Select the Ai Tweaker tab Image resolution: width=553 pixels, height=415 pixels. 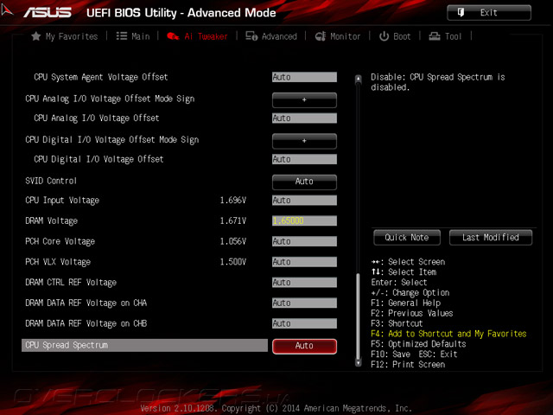point(197,36)
